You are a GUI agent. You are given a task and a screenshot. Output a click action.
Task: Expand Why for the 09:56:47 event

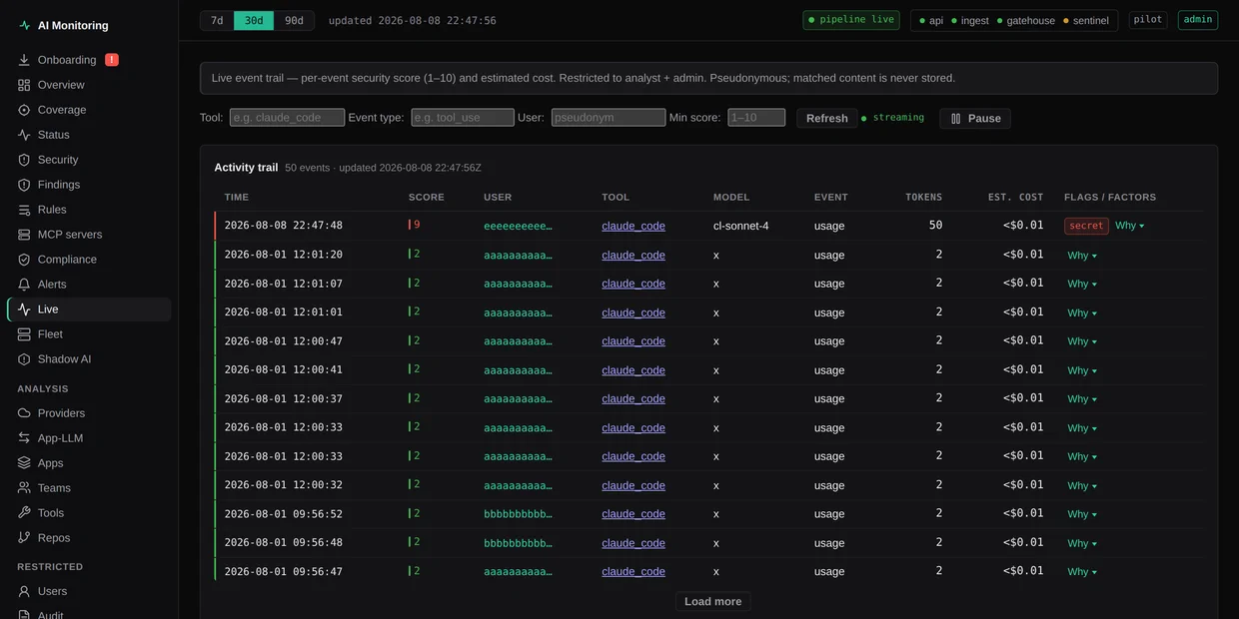pyautogui.click(x=1082, y=572)
